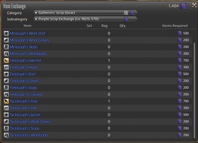
Task: Click the purple scrip currency icon beside 1,404
Action: [x=183, y=6]
